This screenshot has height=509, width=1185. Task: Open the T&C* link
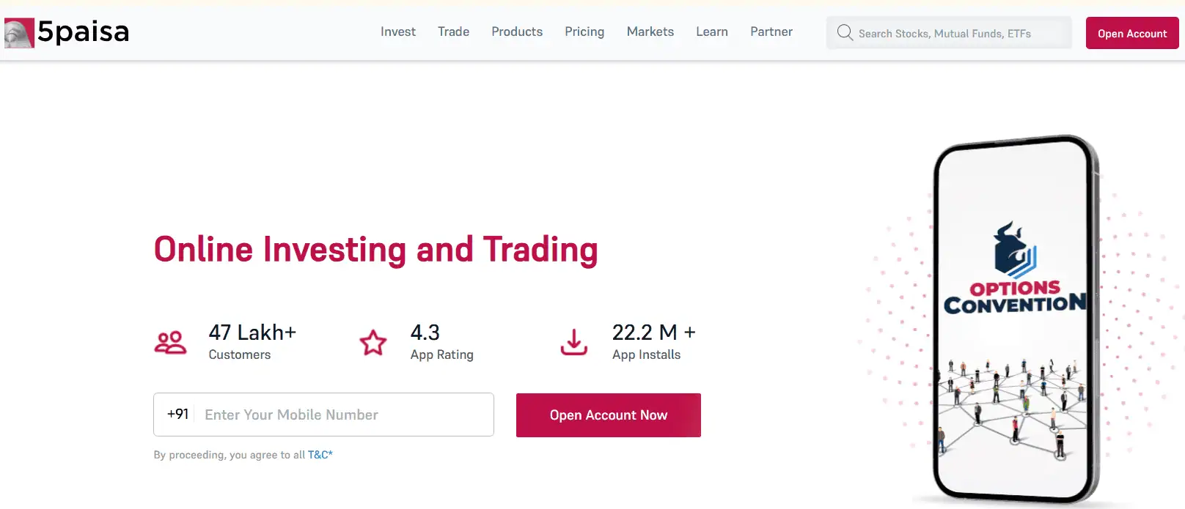click(320, 455)
